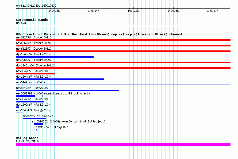
Task: Click the dgv1205n67 (Park2010) tiny blue bar
Action: [17, 107]
